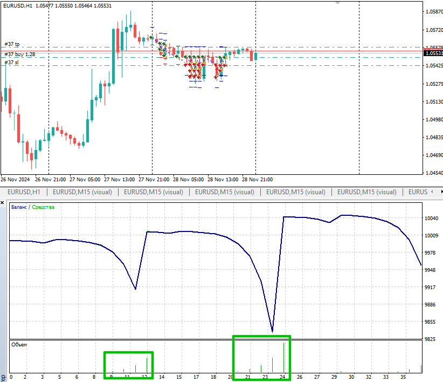Click trade number 35 on the graph axis
443x382 pixels.
point(403,377)
